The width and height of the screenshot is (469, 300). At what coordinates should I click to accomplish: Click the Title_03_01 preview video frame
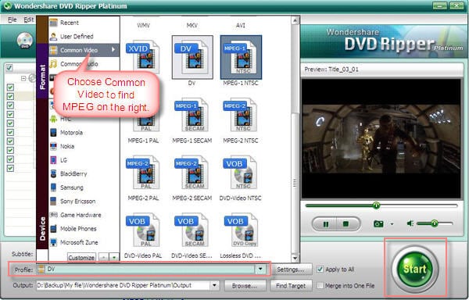(x=381, y=139)
